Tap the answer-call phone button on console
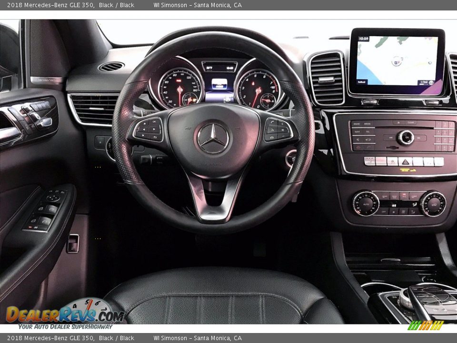This screenshot has height=343, width=457. (368, 148)
